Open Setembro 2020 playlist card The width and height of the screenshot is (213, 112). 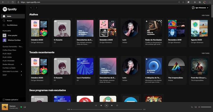(108, 33)
